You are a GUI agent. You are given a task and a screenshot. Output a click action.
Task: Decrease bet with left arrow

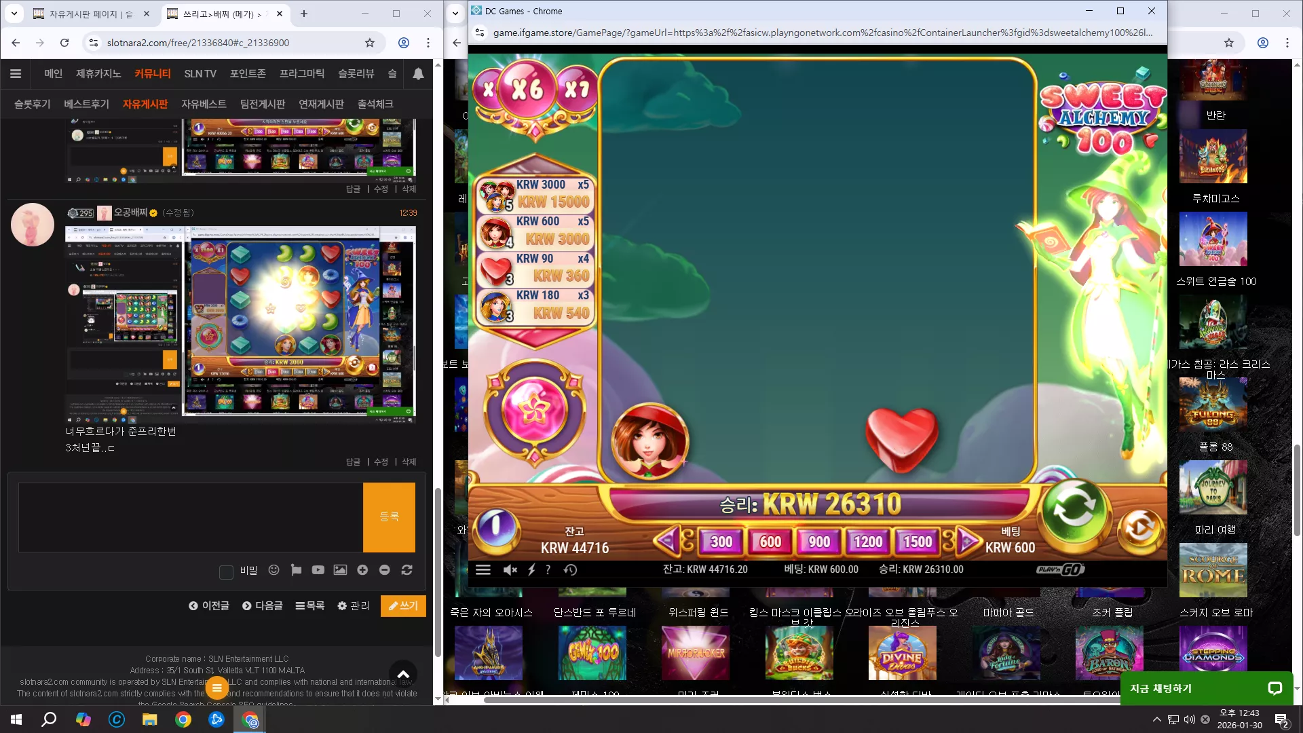tap(668, 541)
